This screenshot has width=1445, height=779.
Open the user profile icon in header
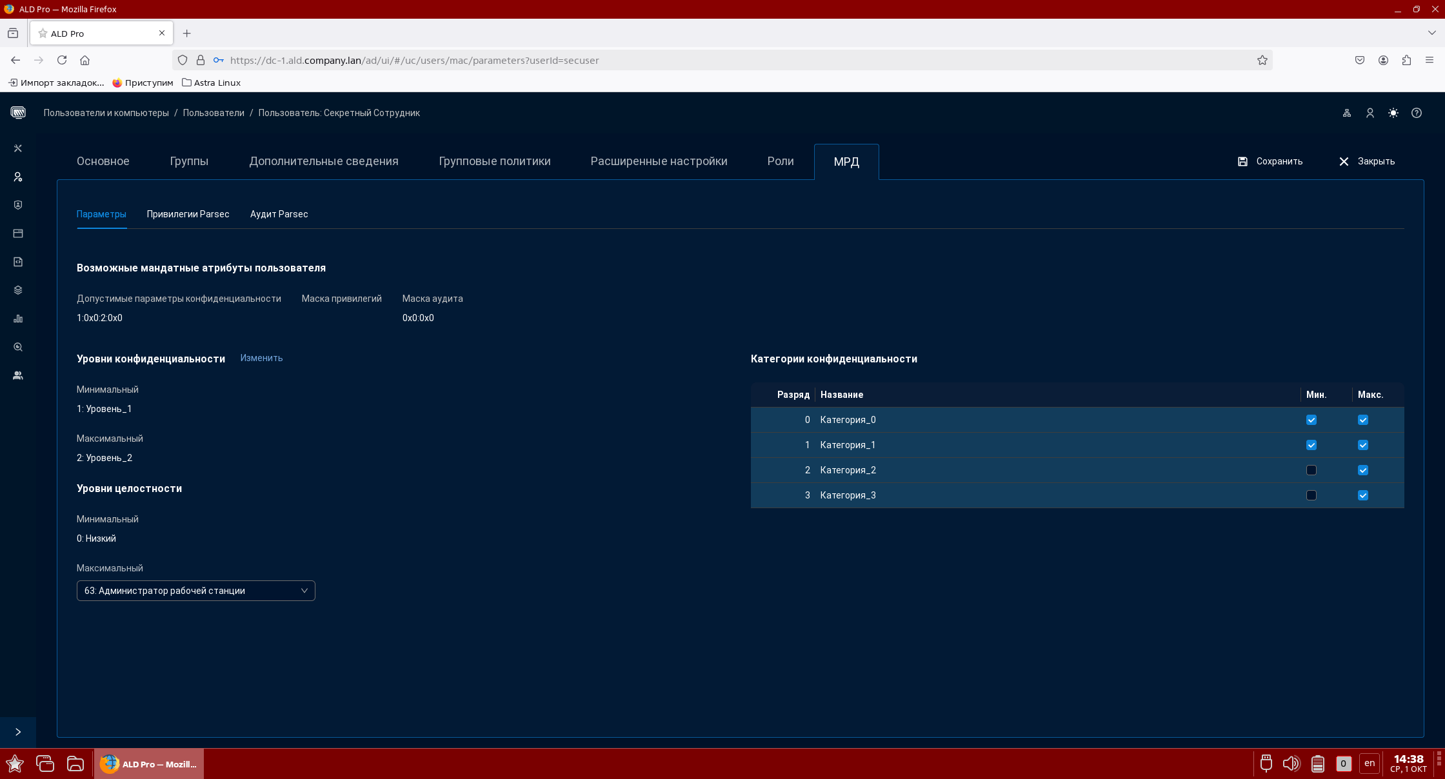click(1370, 113)
